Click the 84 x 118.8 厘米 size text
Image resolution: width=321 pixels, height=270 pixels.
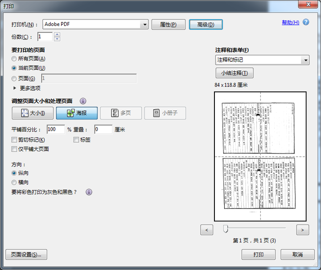click(231, 85)
